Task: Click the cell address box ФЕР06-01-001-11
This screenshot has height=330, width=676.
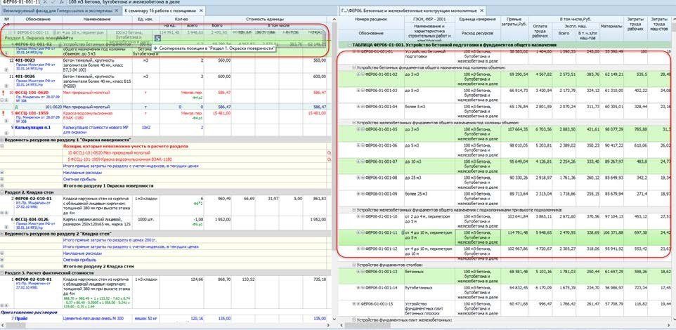Action: (x=20, y=2)
